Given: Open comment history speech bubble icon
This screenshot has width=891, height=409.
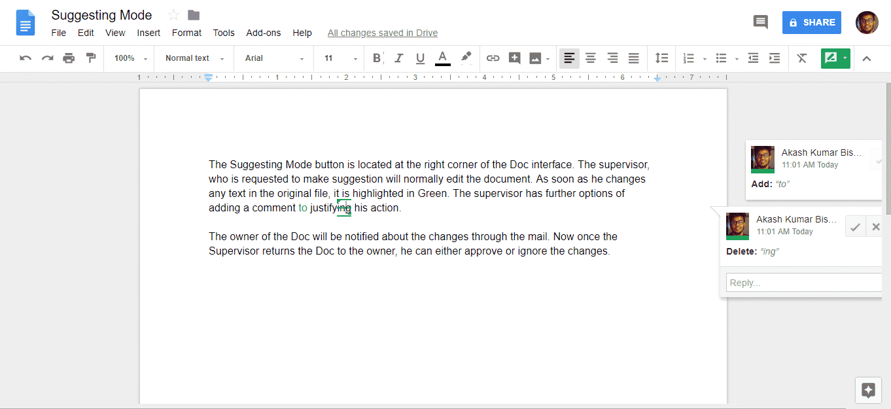Looking at the screenshot, I should [760, 22].
